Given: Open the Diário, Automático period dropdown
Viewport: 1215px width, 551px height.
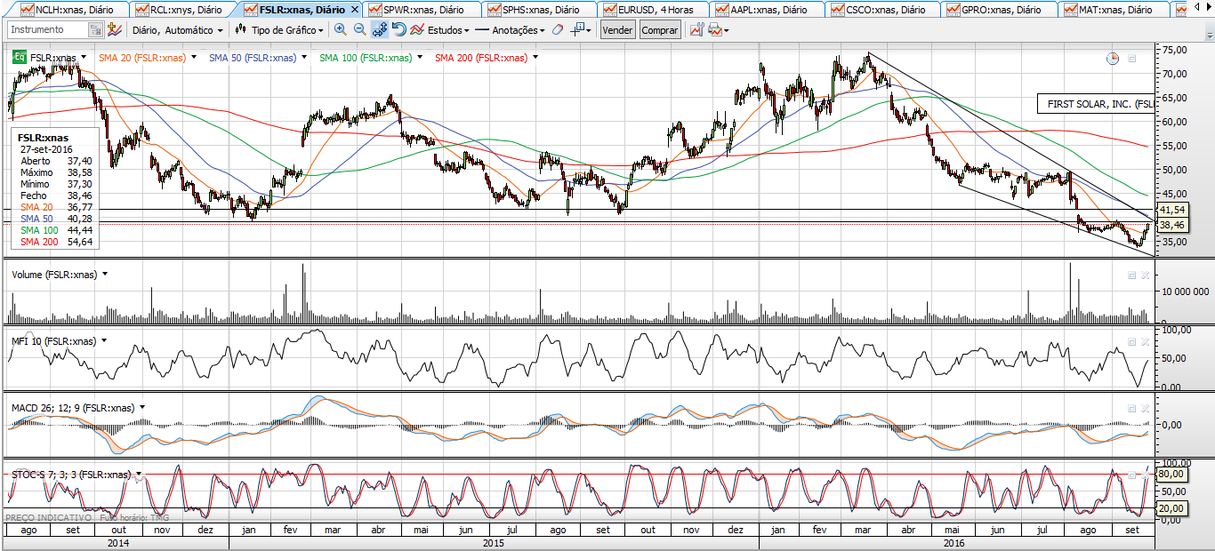Looking at the screenshot, I should click(x=177, y=29).
